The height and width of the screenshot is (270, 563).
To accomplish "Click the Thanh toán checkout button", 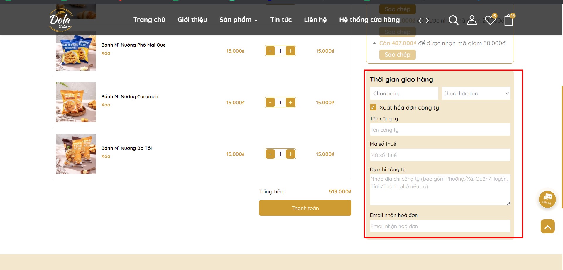I will 305,208.
